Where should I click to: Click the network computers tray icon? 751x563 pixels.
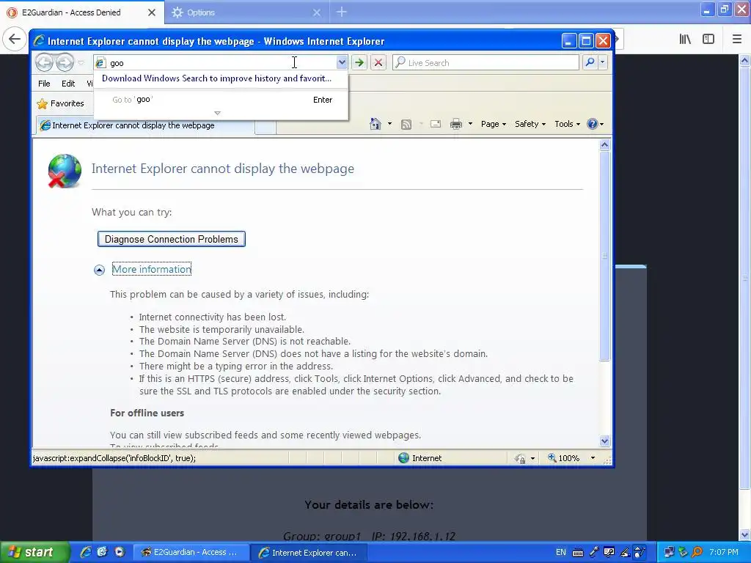[x=669, y=553]
